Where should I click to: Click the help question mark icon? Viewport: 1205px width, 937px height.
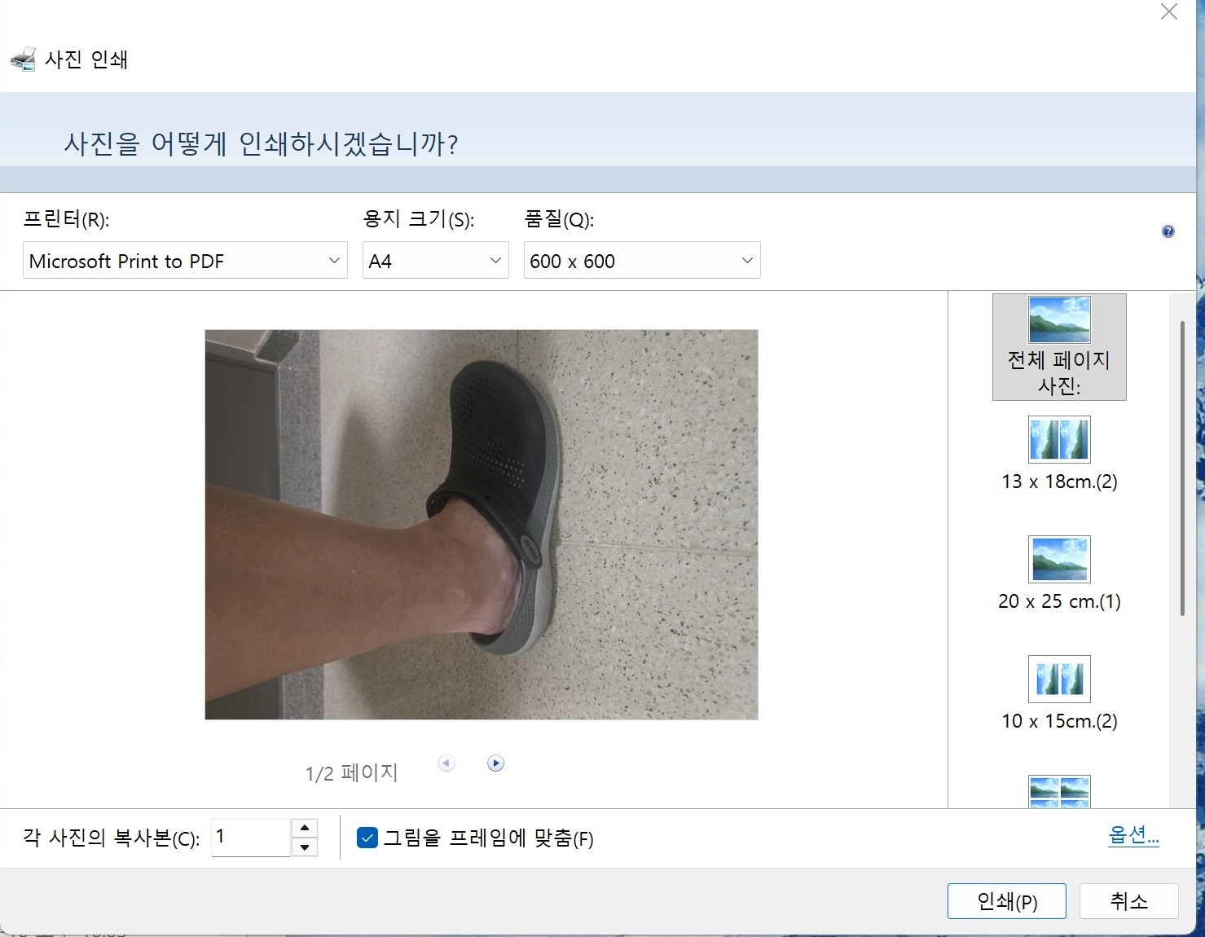click(1168, 231)
